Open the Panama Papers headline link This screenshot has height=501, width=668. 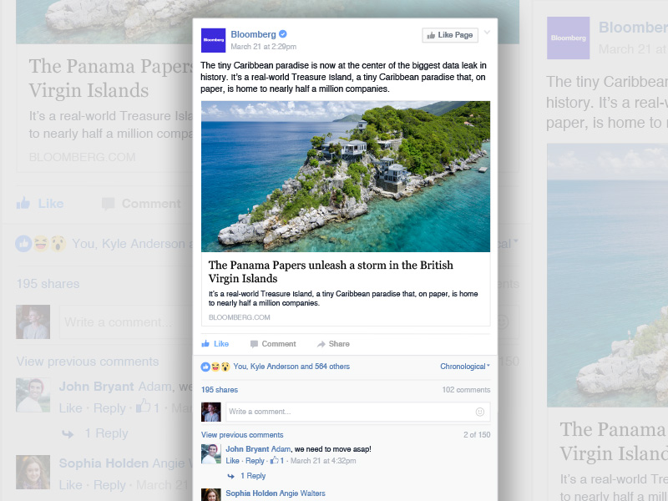[331, 271]
